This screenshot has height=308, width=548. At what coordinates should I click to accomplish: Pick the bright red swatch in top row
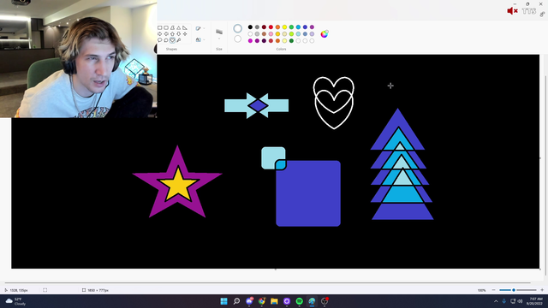click(x=271, y=27)
